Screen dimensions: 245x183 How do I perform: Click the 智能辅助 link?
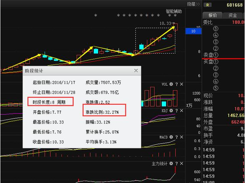(x=174, y=11)
